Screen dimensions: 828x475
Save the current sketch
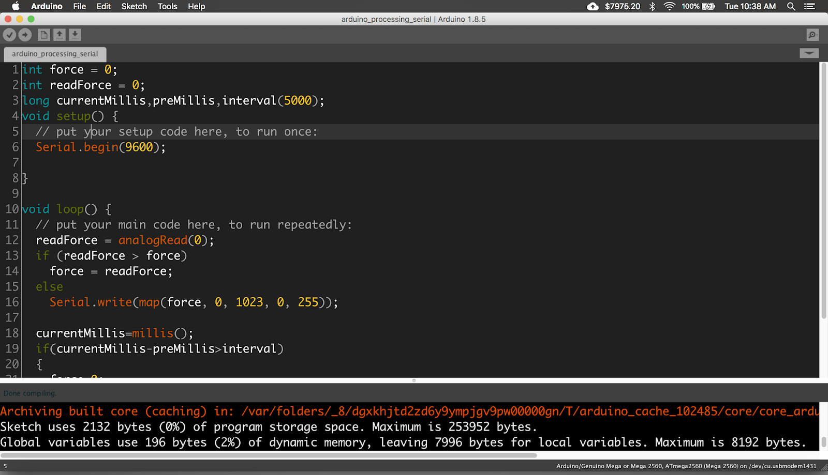(x=75, y=35)
